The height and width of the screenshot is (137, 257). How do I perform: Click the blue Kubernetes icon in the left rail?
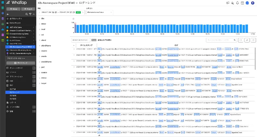click(x=3, y=13)
